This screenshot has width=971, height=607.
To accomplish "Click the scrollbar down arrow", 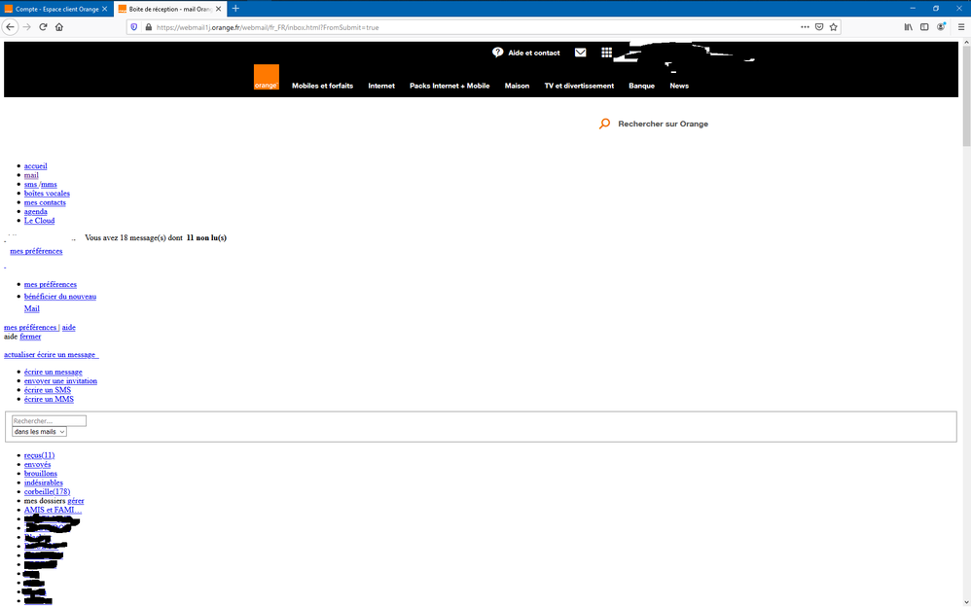I will [x=967, y=602].
